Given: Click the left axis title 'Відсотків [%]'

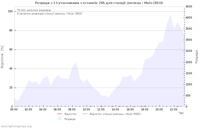Looking at the screenshot, I should pyautogui.click(x=2, y=57).
